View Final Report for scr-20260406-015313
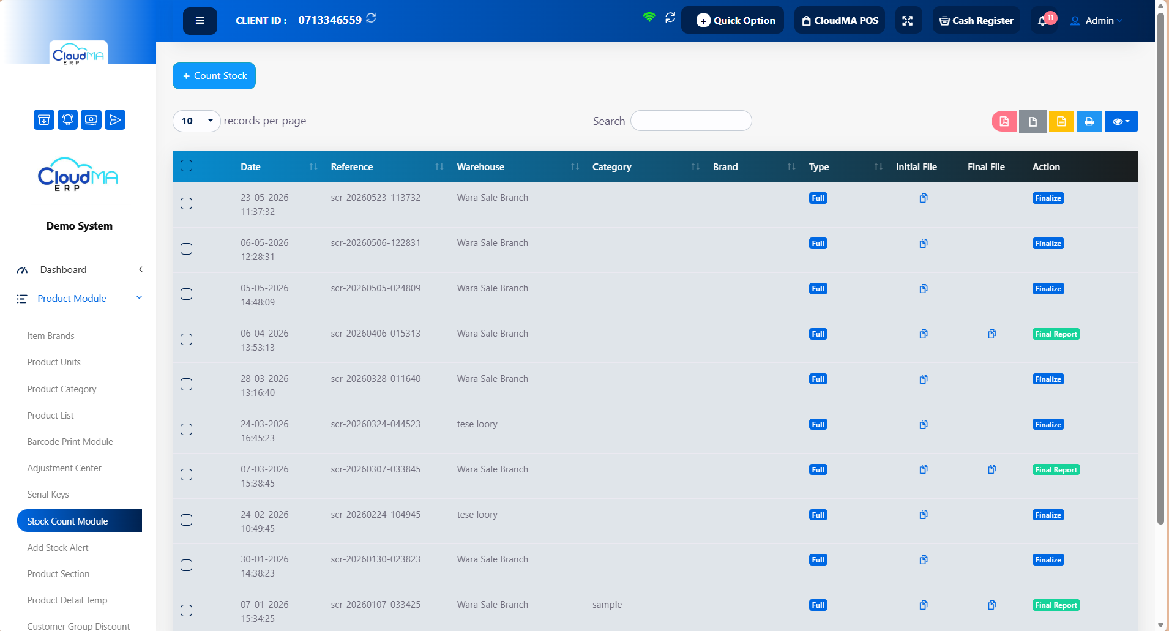 point(1056,334)
